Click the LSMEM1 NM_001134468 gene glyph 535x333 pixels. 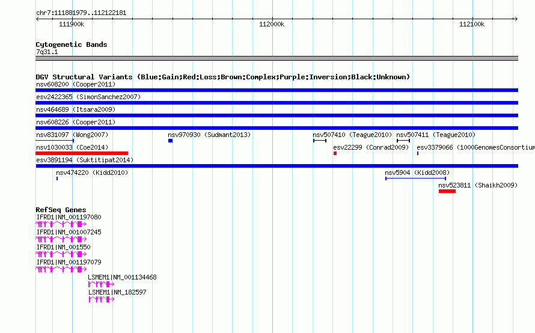click(101, 284)
